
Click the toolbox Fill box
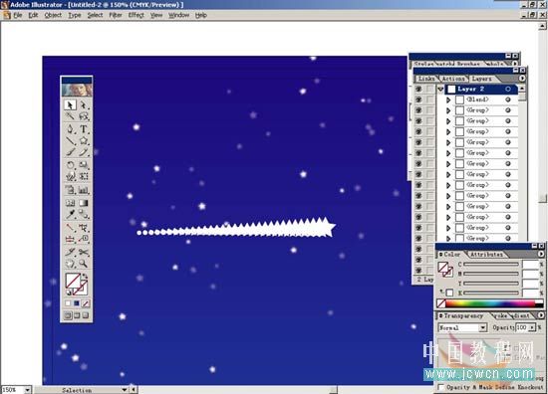73,281
